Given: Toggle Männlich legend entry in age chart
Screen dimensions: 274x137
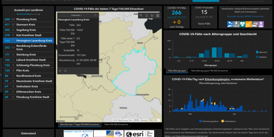Looking at the screenshot, I should [261, 52].
